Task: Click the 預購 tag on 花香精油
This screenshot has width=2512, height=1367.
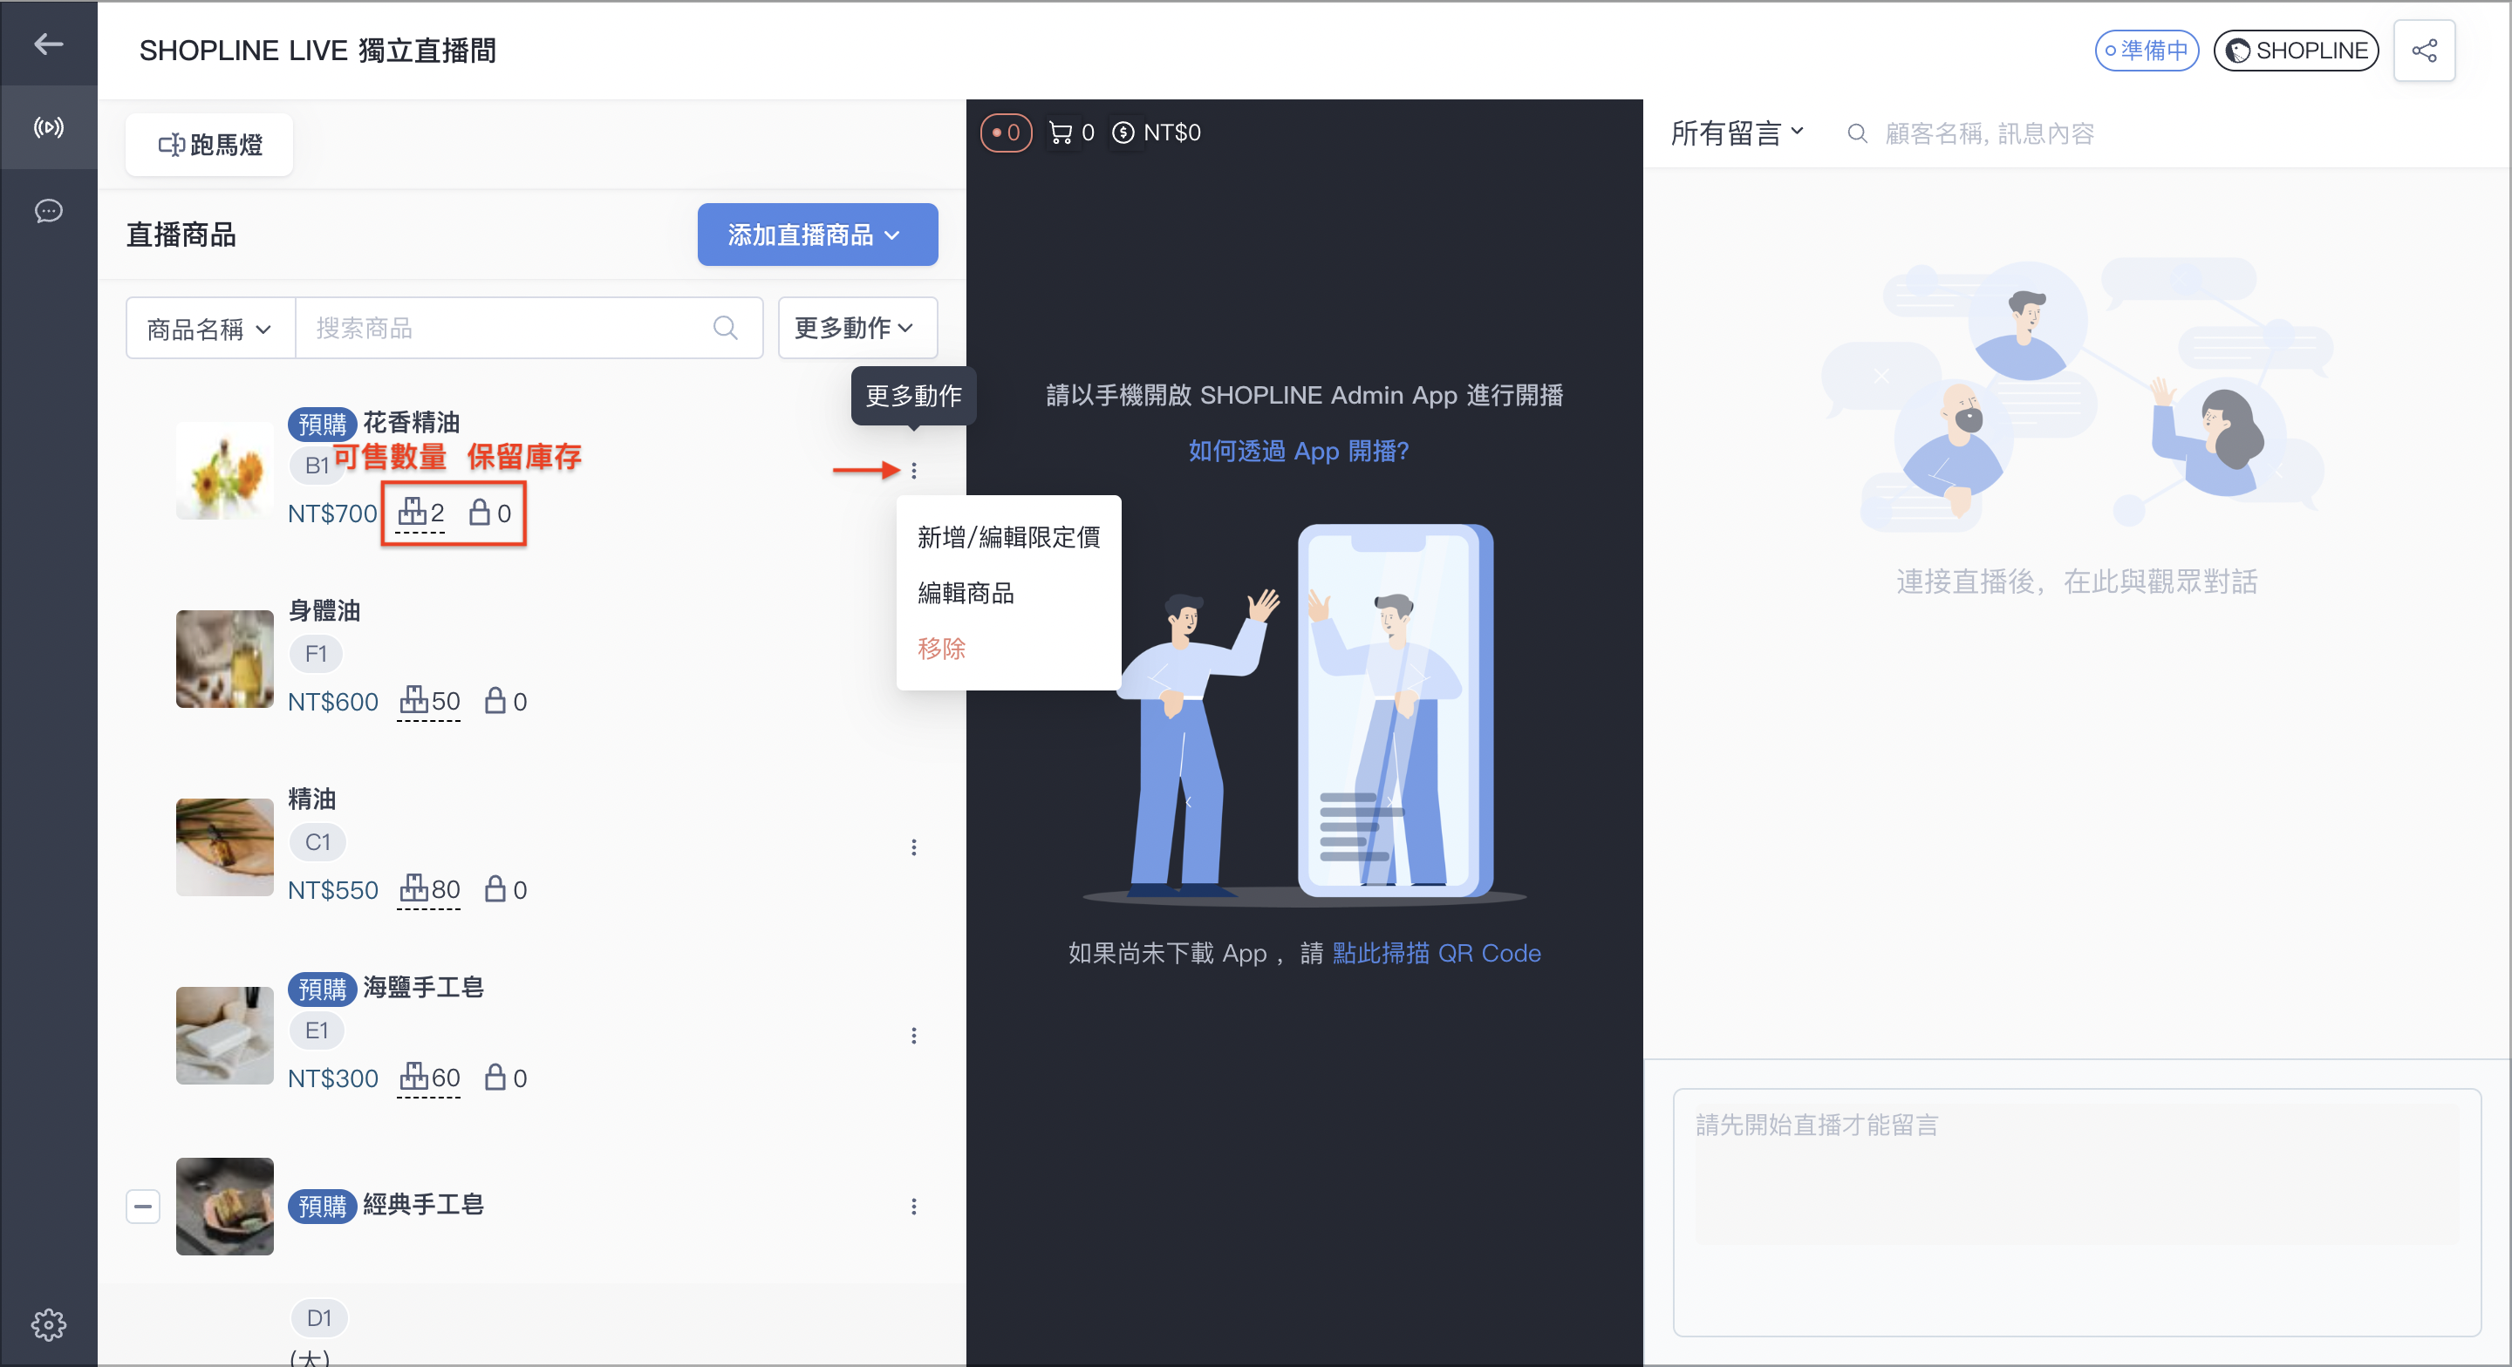Action: point(322,425)
